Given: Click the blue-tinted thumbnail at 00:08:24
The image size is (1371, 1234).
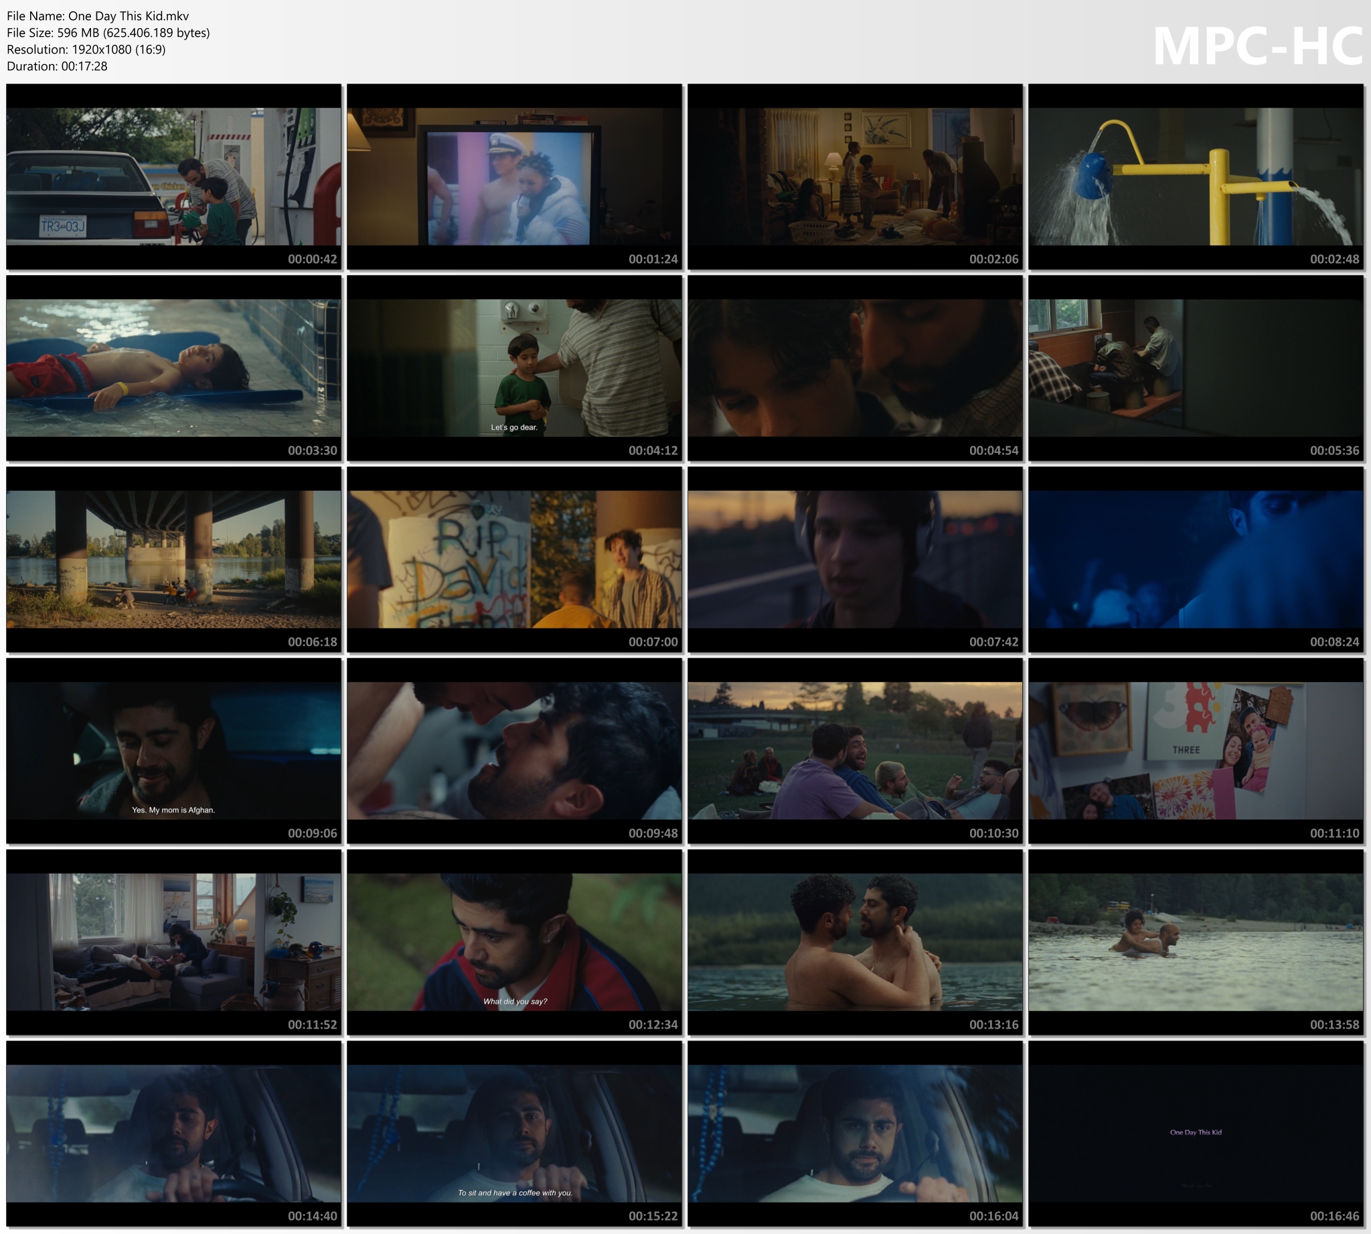Looking at the screenshot, I should pyautogui.click(x=1196, y=559).
